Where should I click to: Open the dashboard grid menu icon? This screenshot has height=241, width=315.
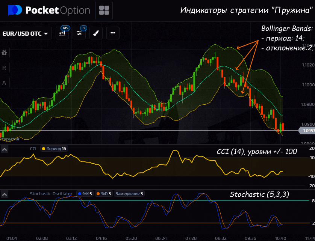(x=104, y=11)
